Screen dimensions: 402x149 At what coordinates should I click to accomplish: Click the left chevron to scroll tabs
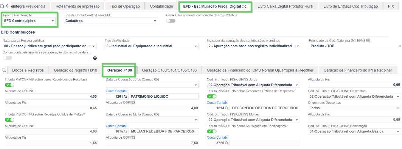pos(7,6)
